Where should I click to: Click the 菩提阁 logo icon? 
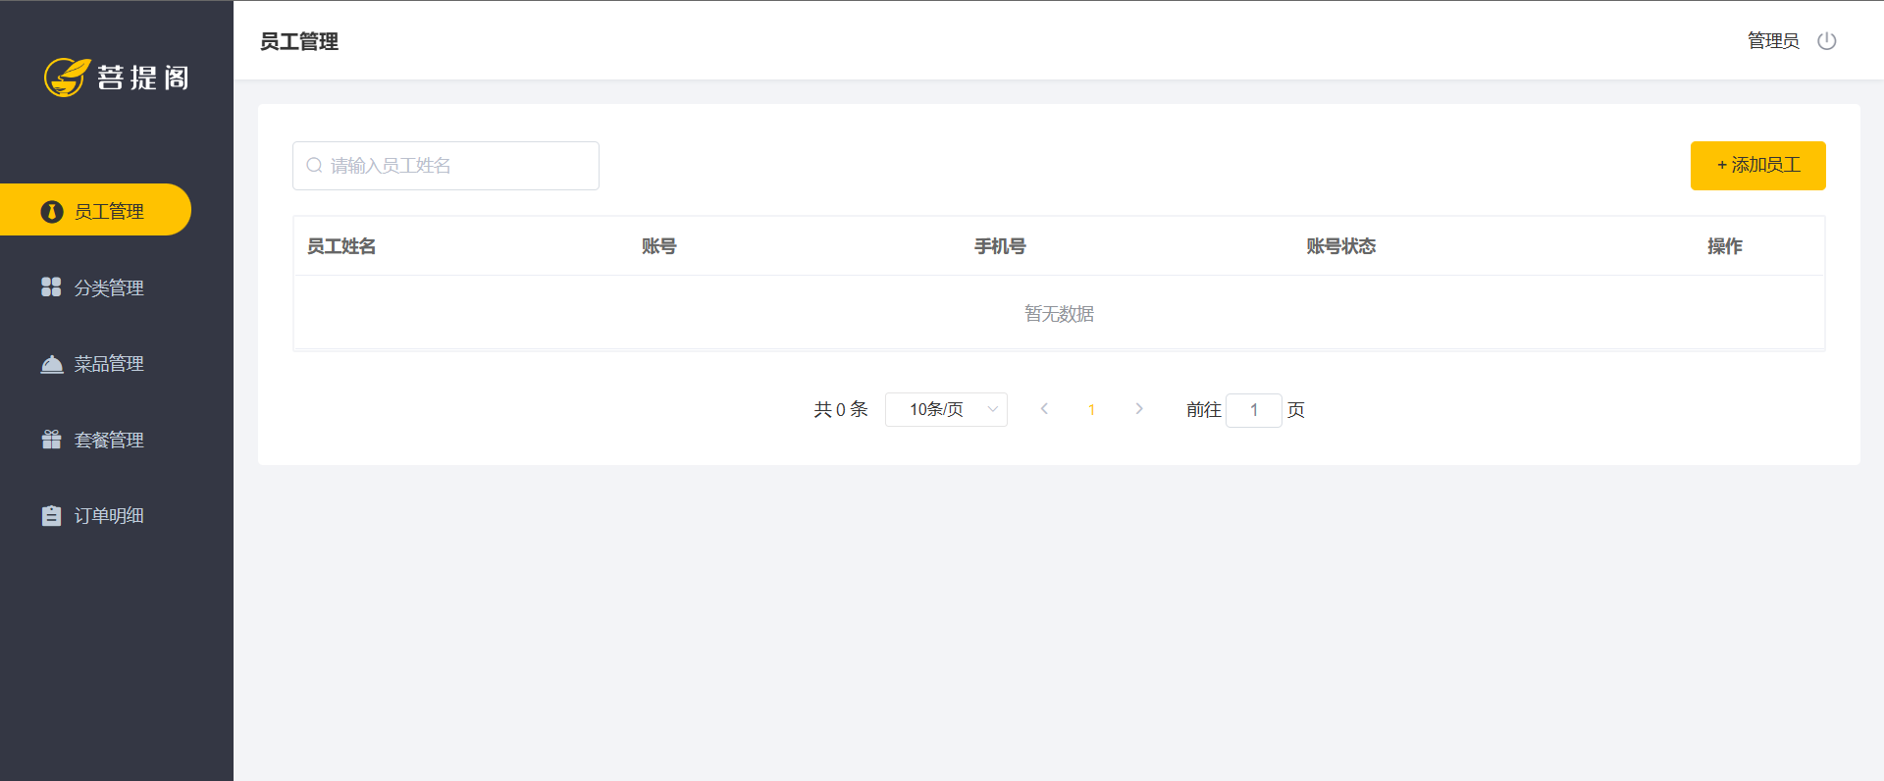click(x=67, y=78)
